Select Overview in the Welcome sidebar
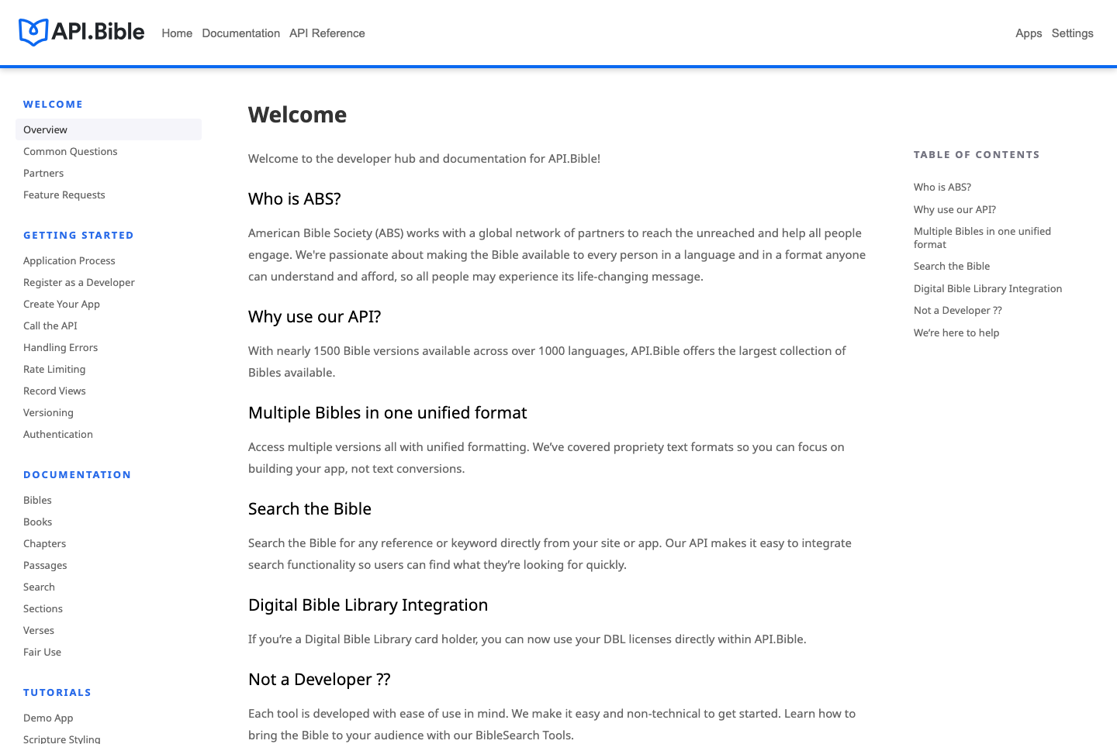Screen dimensions: 1117x744 45,129
